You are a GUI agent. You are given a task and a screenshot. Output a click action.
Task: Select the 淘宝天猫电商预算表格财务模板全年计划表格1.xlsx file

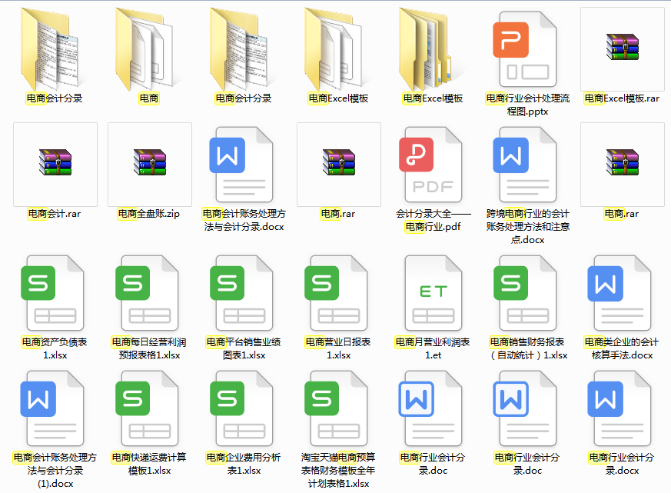(x=338, y=408)
